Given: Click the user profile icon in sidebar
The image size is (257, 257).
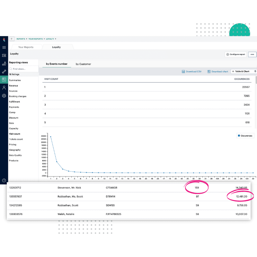Looking at the screenshot, I should pos(4,87).
